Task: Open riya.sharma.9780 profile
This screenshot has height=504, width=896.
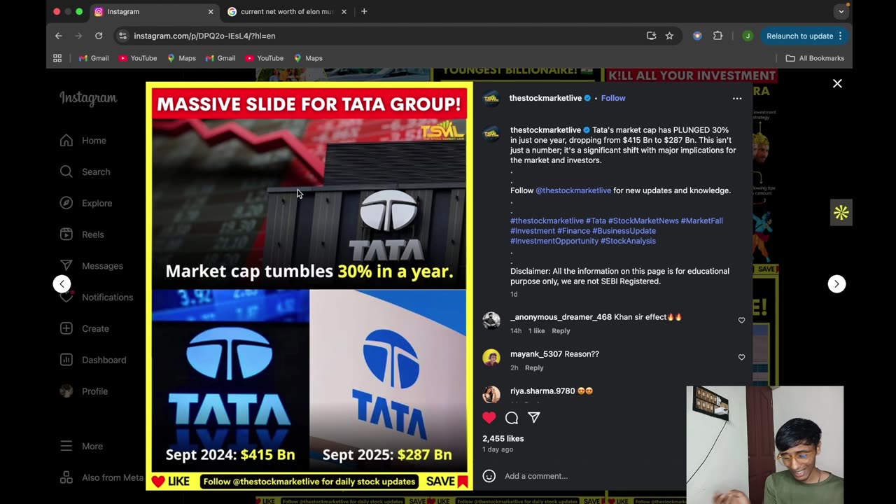Action: (542, 391)
